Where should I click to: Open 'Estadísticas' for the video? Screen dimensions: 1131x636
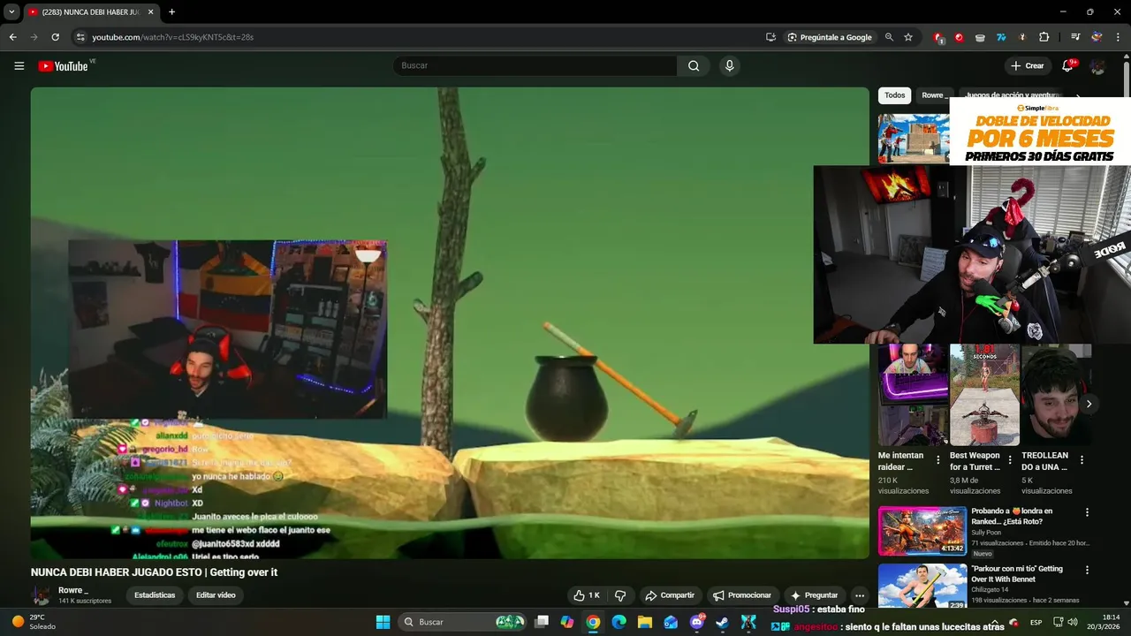[x=155, y=595]
